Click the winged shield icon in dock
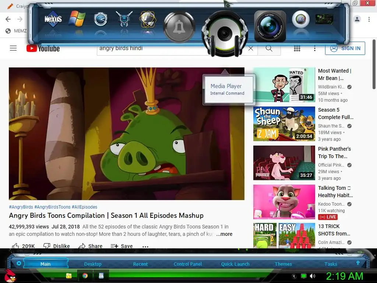This screenshot has width=377, height=283. click(x=124, y=19)
